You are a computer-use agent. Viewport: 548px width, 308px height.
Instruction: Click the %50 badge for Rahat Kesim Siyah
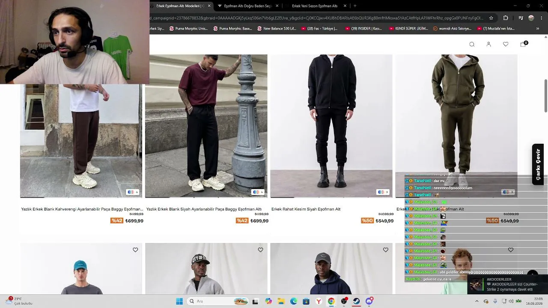pyautogui.click(x=367, y=221)
